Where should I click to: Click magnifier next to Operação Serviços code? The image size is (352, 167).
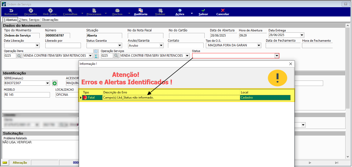pyautogui.click(x=116, y=56)
